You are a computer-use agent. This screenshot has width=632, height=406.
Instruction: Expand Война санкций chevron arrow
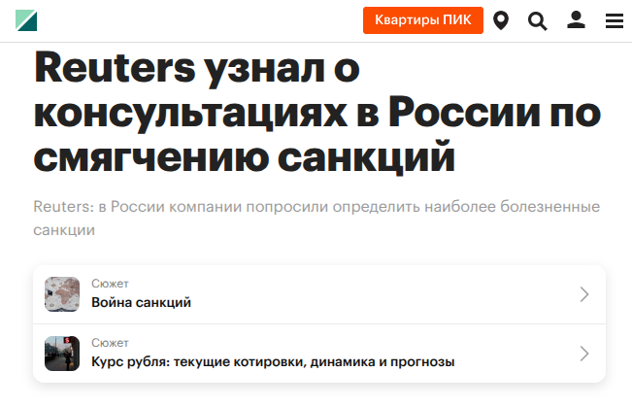coord(584,294)
